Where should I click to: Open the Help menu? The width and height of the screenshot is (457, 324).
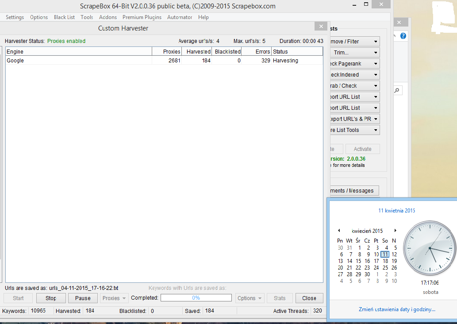pos(204,17)
